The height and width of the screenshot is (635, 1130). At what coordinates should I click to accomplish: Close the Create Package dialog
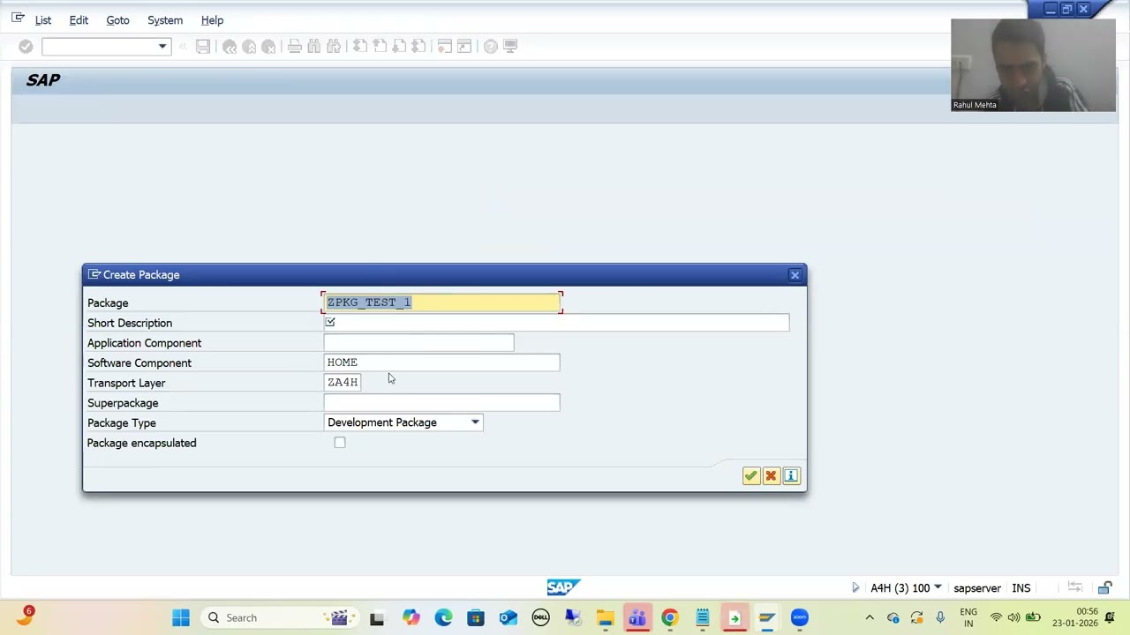point(795,275)
